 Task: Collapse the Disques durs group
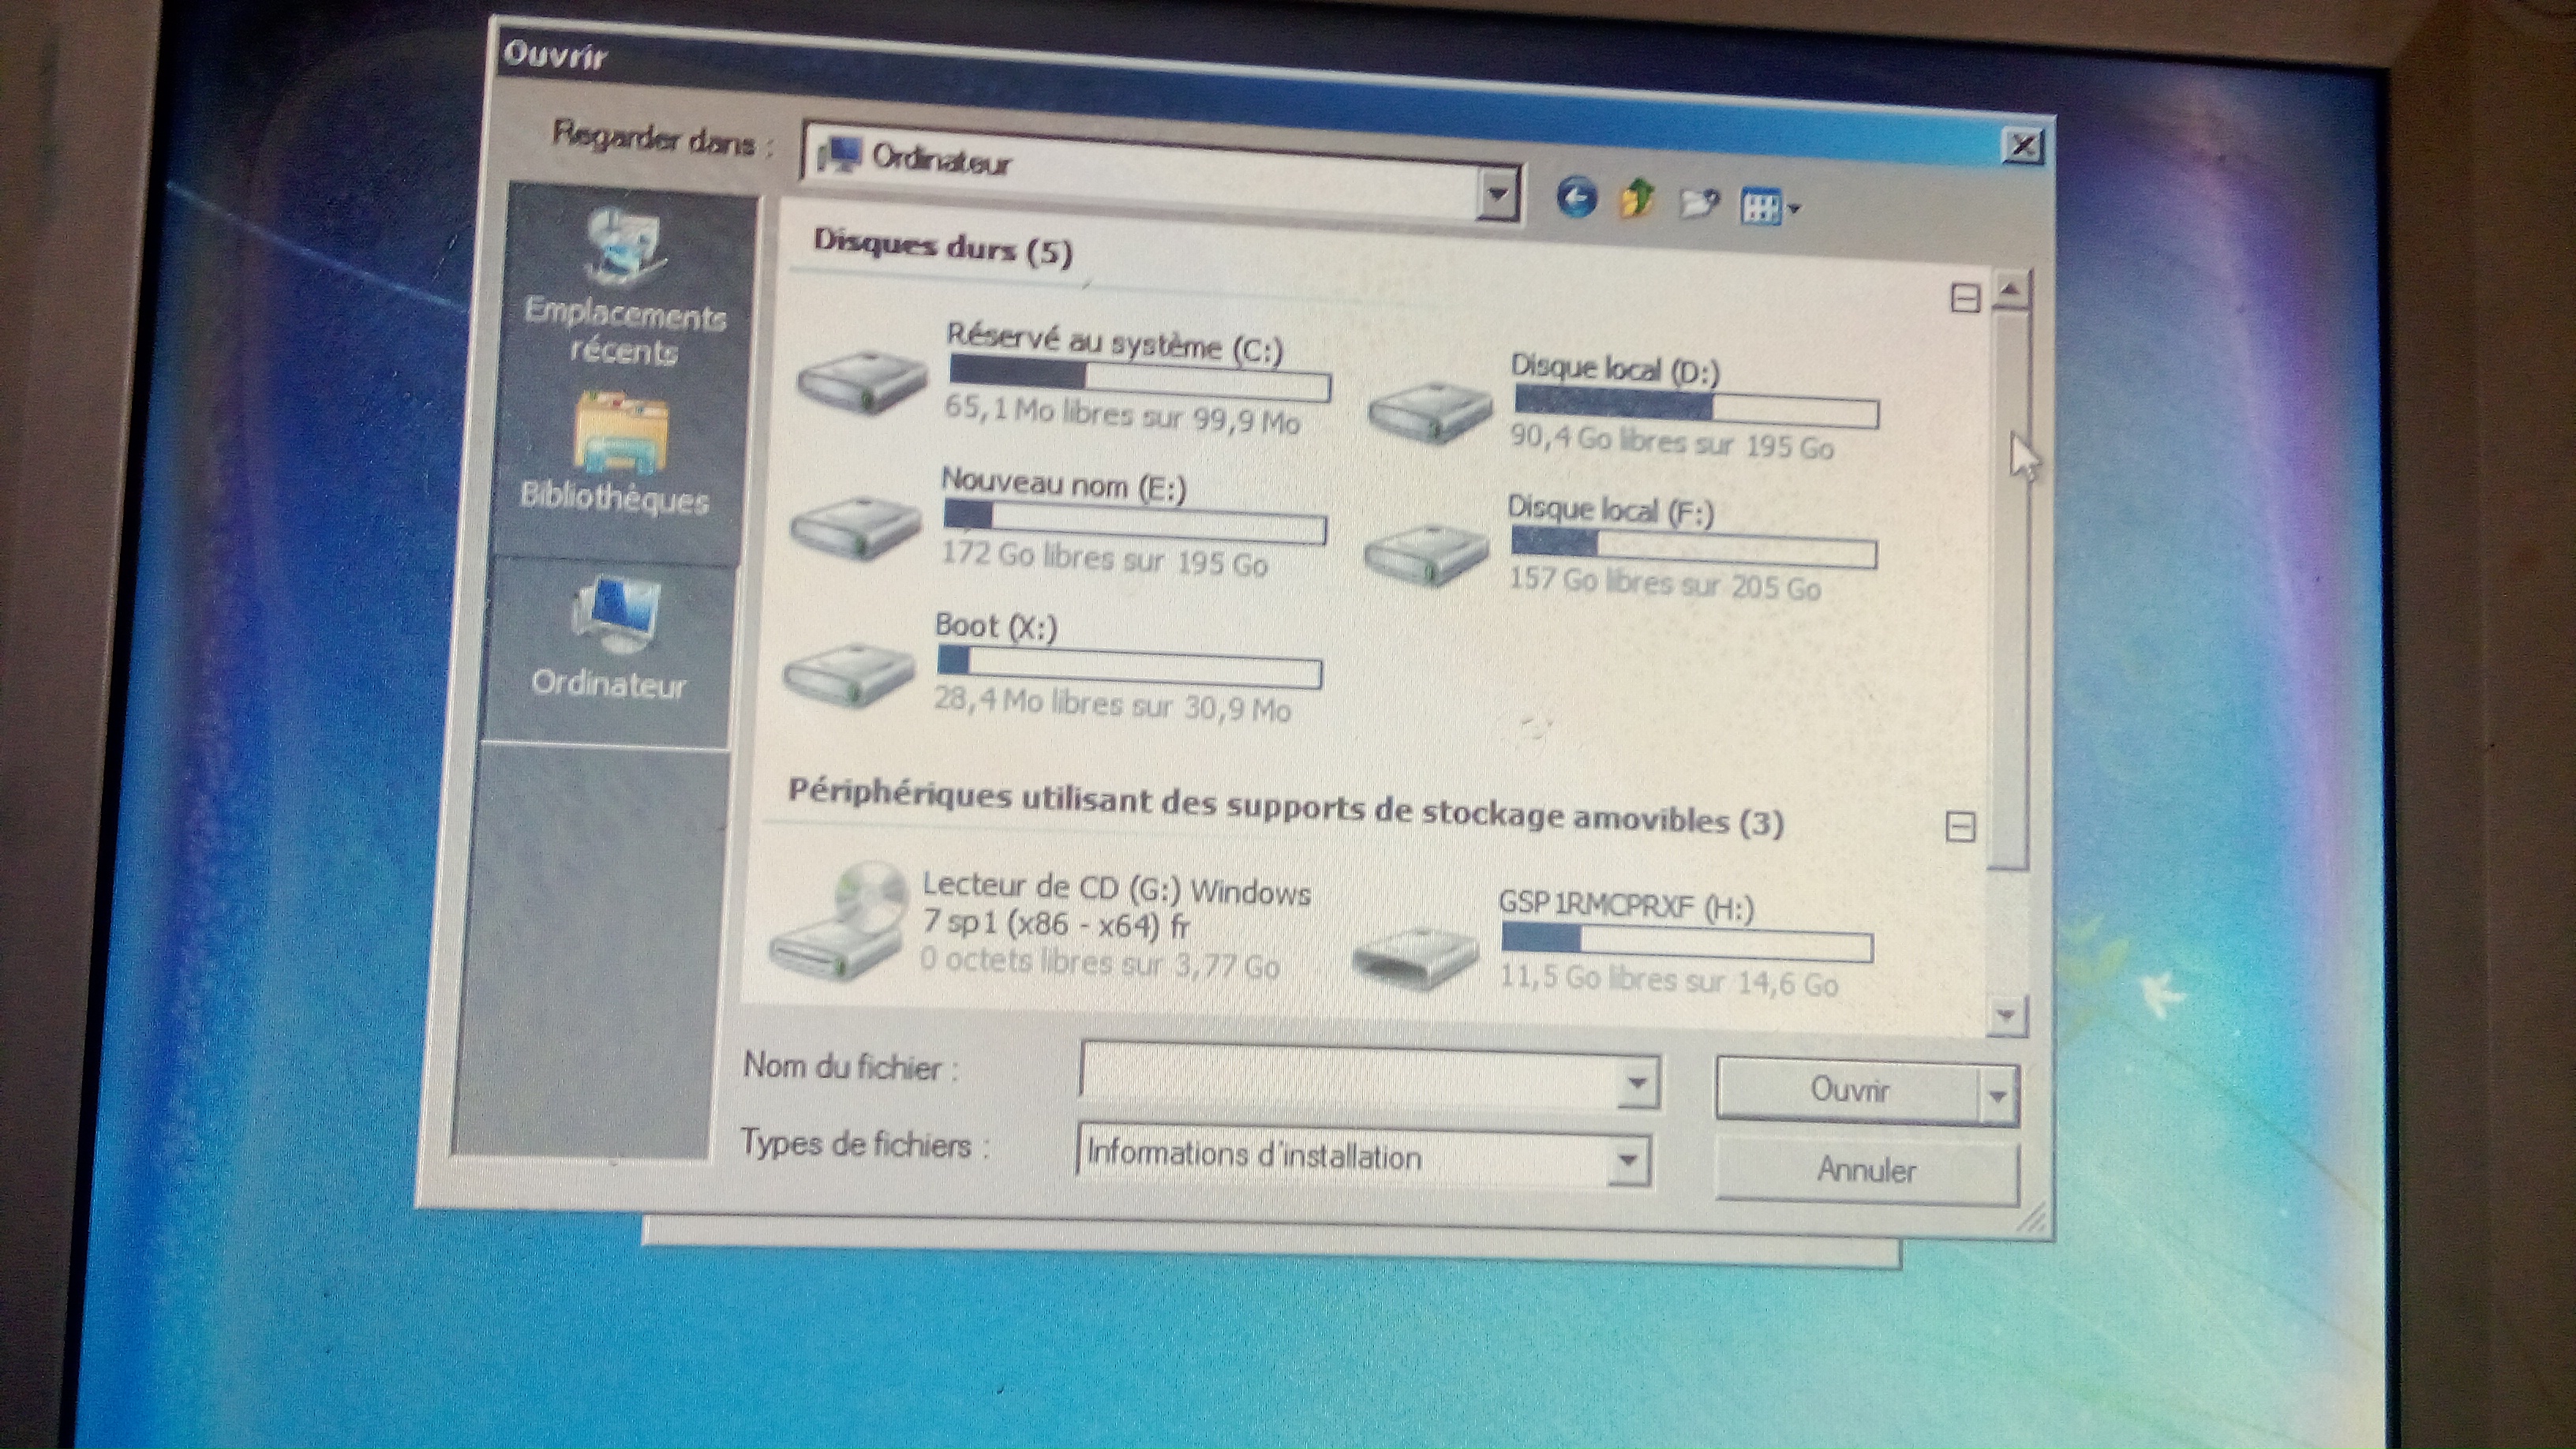click(1965, 298)
